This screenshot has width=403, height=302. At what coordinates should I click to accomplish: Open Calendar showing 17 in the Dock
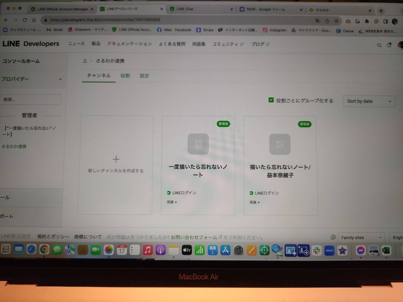tap(122, 250)
